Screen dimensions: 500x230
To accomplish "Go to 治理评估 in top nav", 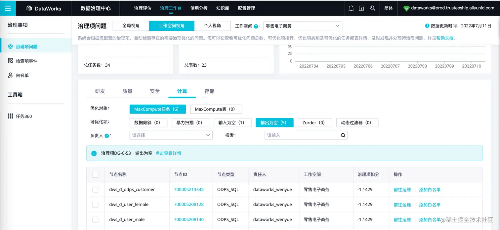I will 143,8.
